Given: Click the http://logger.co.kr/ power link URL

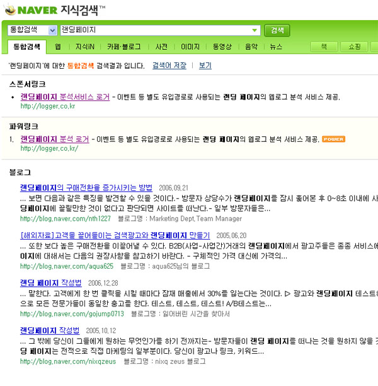Looking at the screenshot, I should [x=49, y=148].
